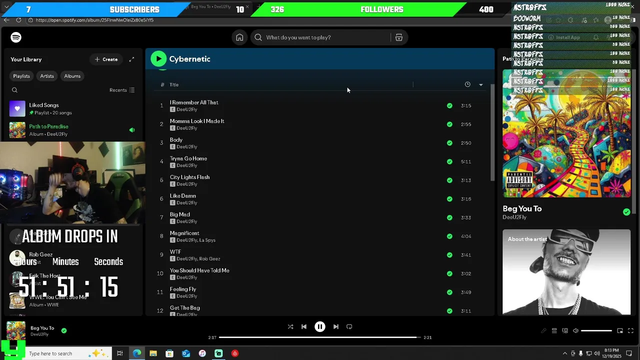The height and width of the screenshot is (360, 640).
Task: Open Connect to a device icon
Action: pyautogui.click(x=565, y=331)
